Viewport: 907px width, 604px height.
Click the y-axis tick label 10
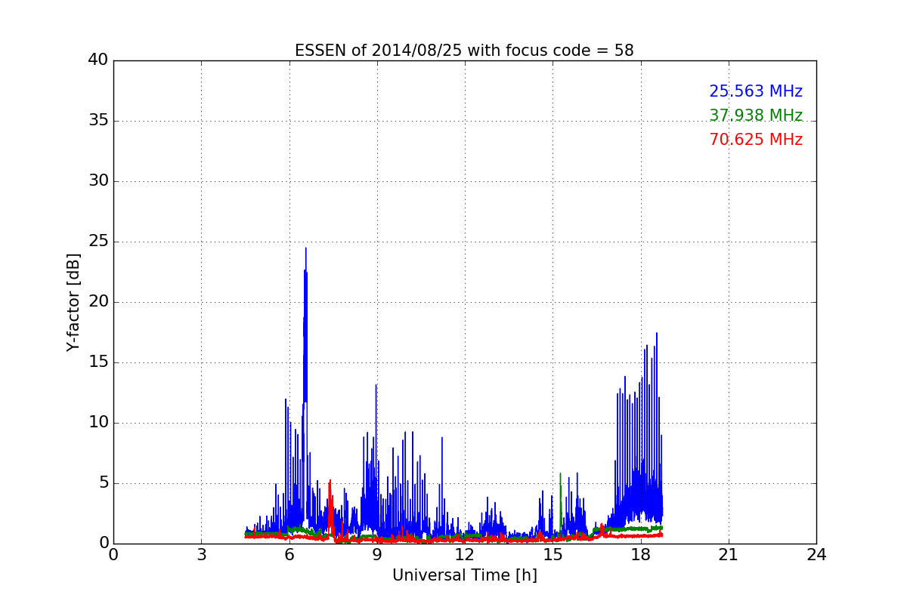pos(98,423)
